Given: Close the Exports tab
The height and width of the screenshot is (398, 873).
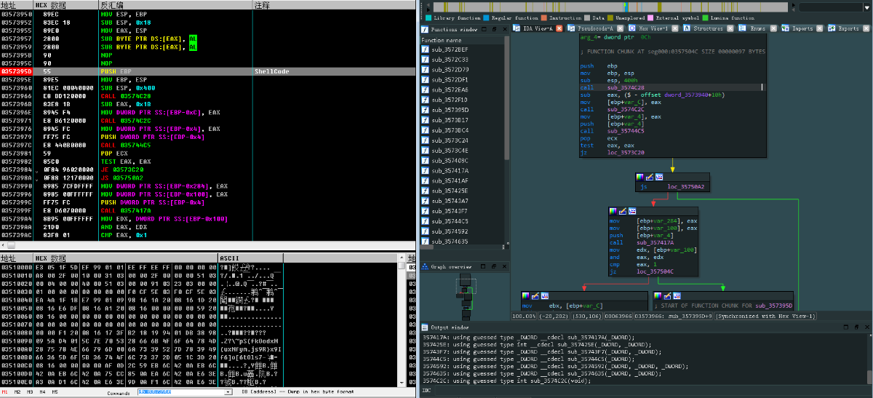Looking at the screenshot, I should click(x=866, y=28).
